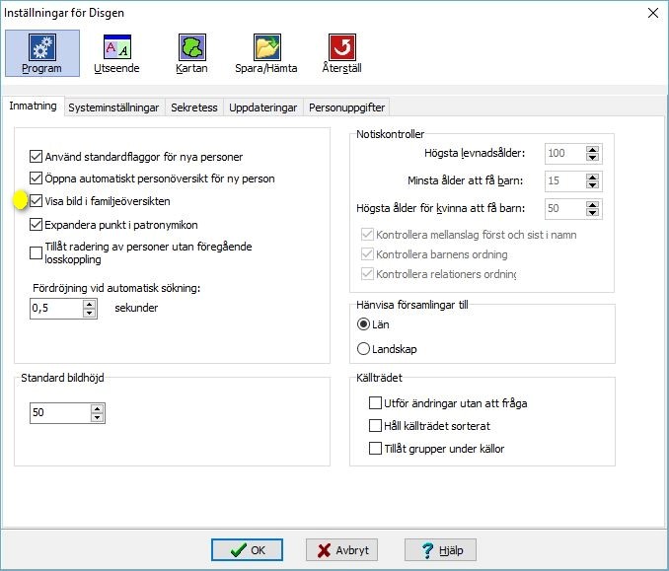Open the Kartan map settings
This screenshot has width=669, height=571.
click(x=191, y=53)
